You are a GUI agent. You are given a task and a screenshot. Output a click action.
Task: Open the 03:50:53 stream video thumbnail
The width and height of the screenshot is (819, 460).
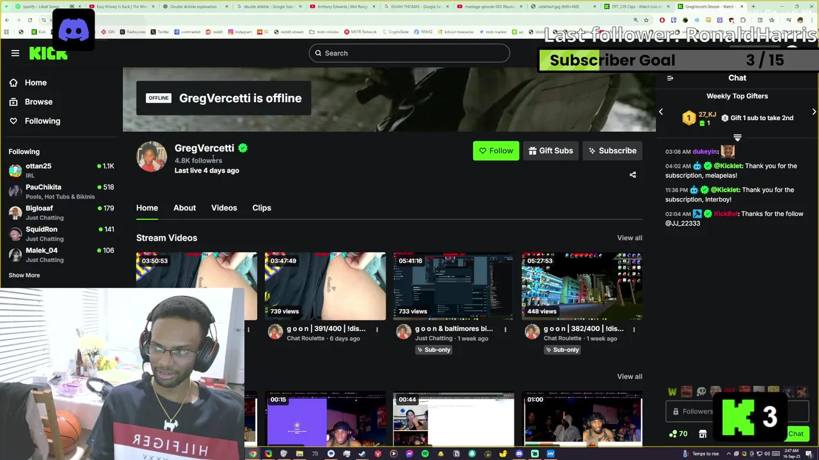pos(196,270)
